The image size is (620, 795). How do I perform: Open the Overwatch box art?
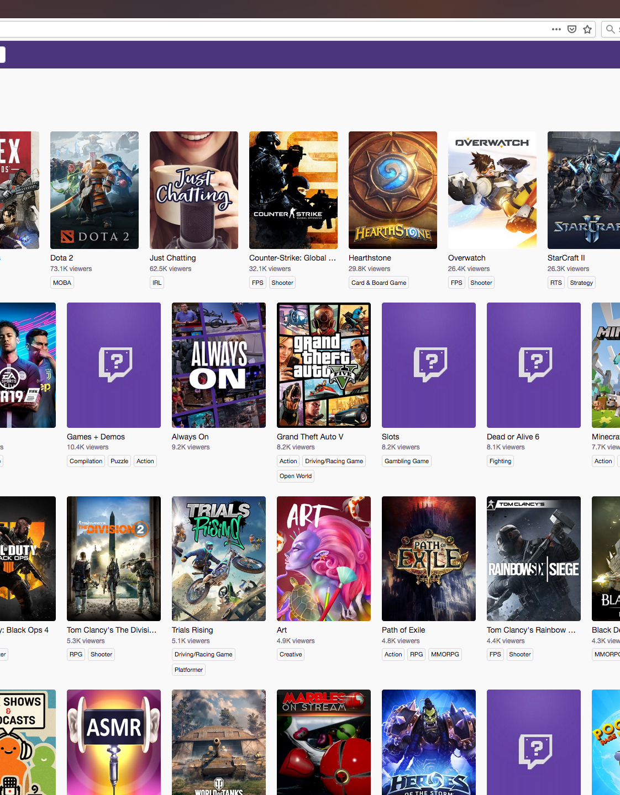click(492, 190)
